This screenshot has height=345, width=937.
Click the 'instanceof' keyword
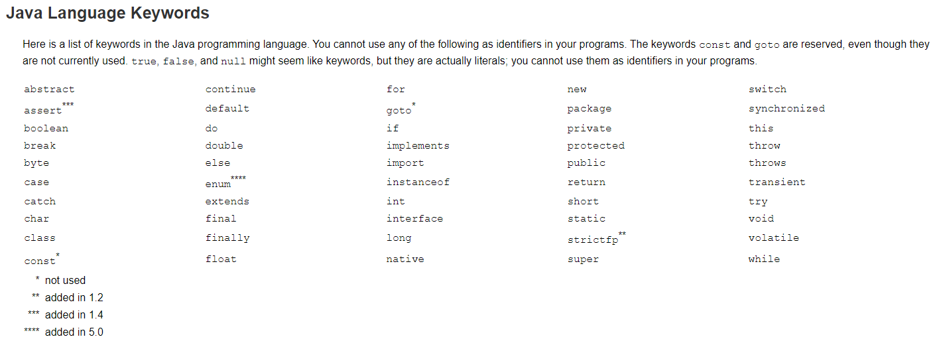[x=418, y=182]
